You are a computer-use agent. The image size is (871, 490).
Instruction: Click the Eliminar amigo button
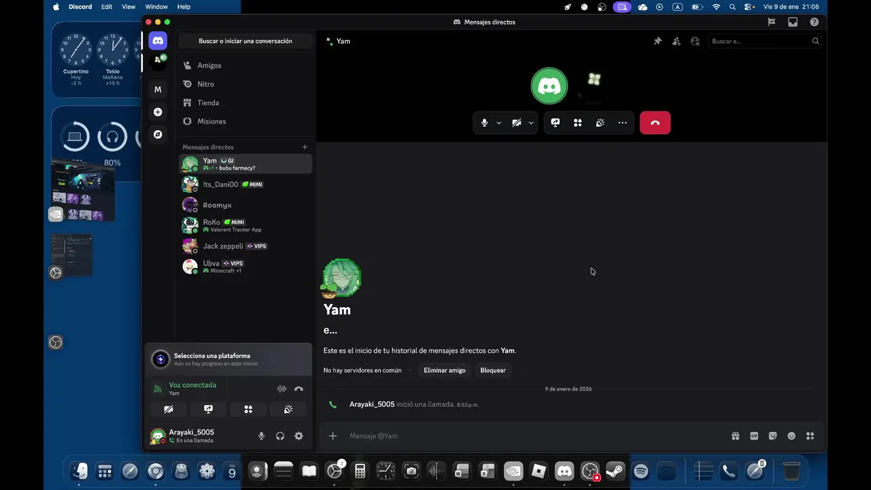[x=444, y=370]
